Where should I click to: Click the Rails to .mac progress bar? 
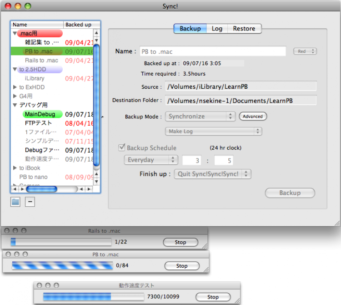pos(61,242)
